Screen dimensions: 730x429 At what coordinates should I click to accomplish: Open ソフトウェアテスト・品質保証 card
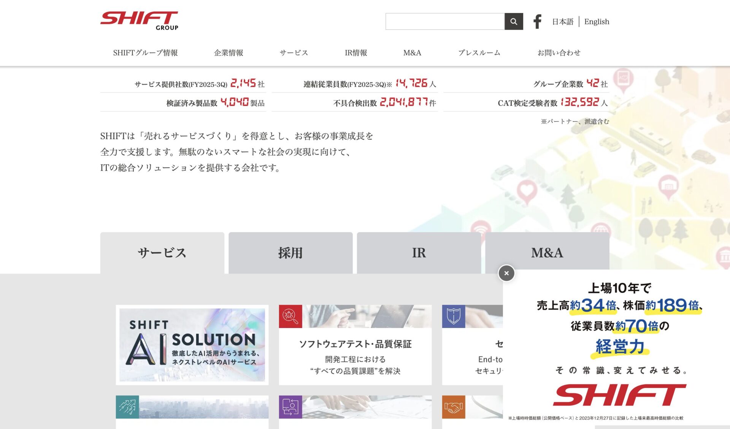pyautogui.click(x=355, y=345)
